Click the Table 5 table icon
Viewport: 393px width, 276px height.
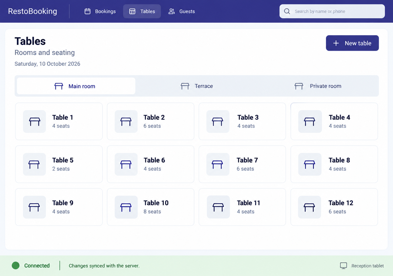click(x=34, y=164)
